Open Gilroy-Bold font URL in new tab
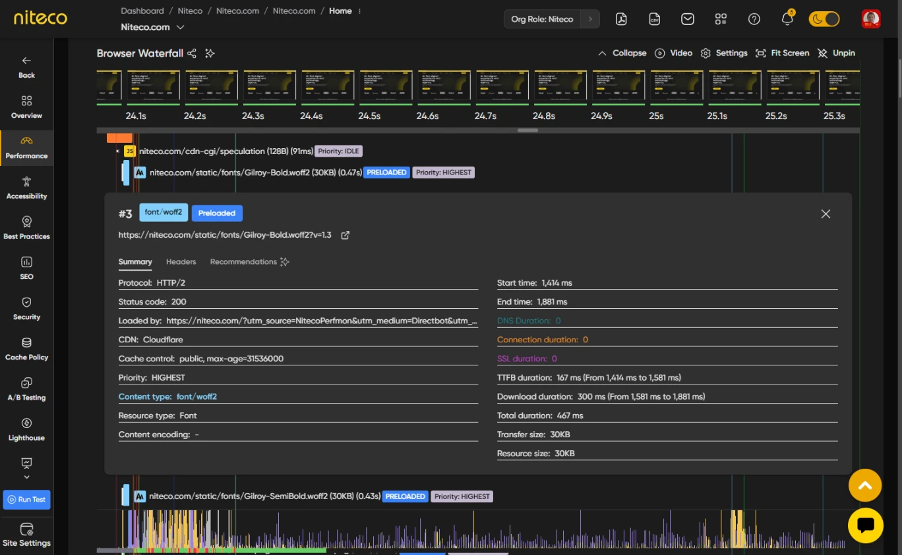 [345, 235]
